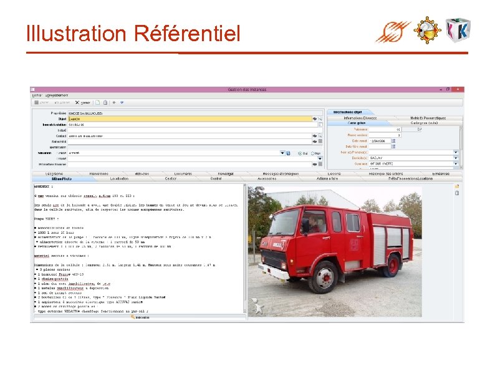Open the Enregistrement menu
This screenshot has height=371, width=495.
57,95
